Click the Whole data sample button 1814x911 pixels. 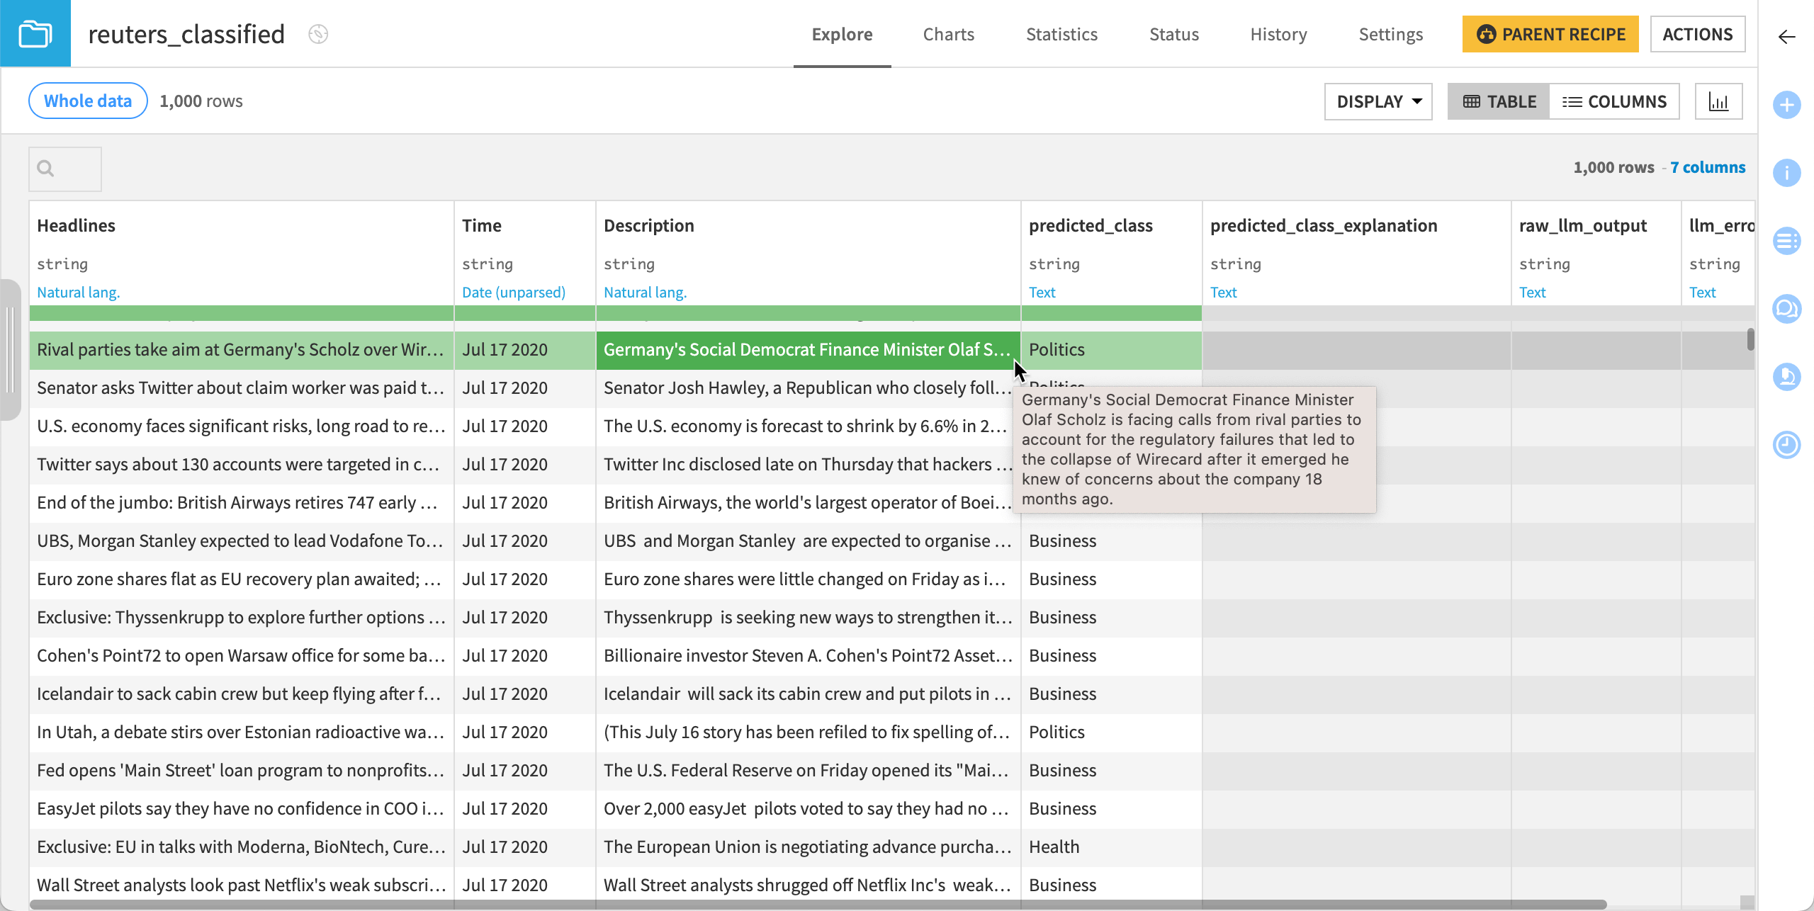[x=88, y=101]
